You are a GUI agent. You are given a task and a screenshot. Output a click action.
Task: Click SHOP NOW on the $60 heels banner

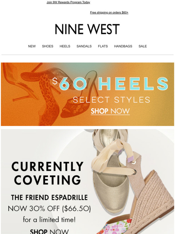[x=110, y=111]
